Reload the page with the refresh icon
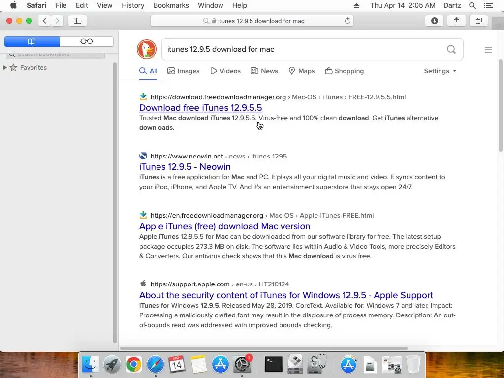The image size is (504, 378). point(347,21)
